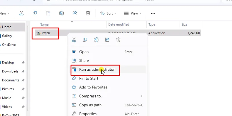232x116 pixels.
Task: Open the Videos quick access folder
Action: click(7, 107)
